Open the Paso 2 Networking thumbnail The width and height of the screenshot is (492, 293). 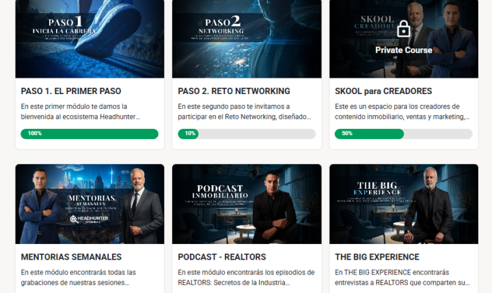tap(247, 39)
